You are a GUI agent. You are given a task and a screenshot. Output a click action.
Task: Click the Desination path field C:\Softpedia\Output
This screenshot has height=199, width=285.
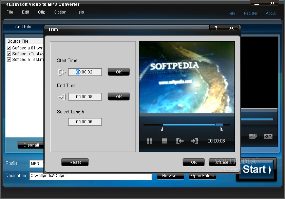(x=91, y=176)
